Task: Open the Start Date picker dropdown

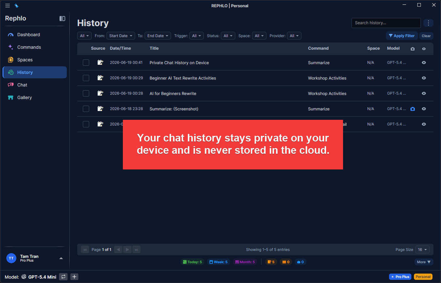Action: click(121, 36)
